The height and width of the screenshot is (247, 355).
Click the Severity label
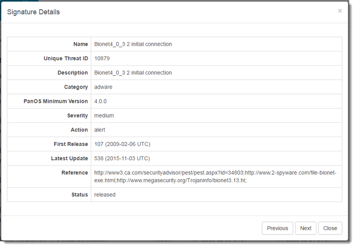click(77, 115)
